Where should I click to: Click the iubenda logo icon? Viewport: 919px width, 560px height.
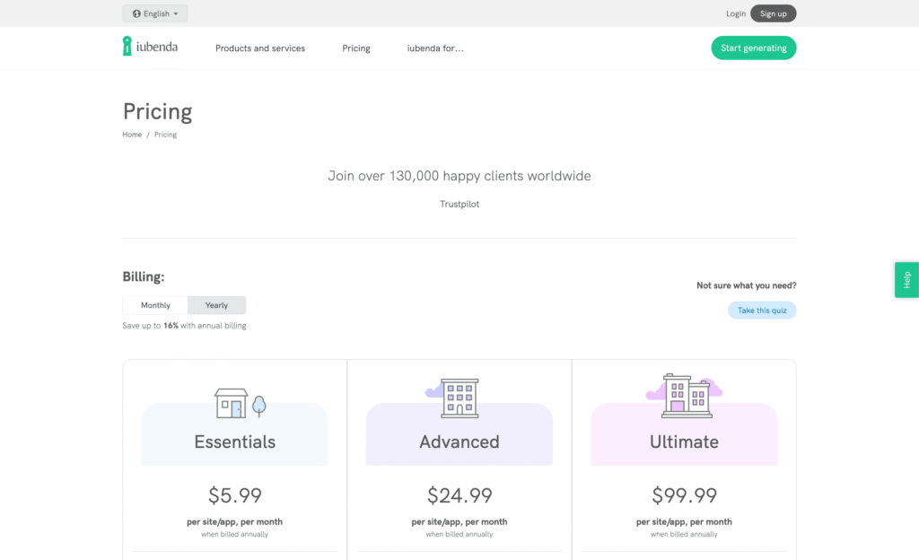[127, 47]
